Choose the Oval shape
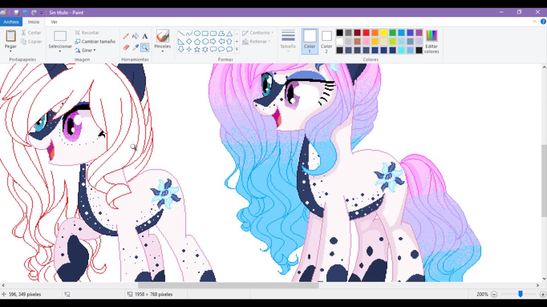 pos(197,33)
